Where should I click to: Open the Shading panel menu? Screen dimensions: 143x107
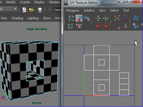pos(17,18)
